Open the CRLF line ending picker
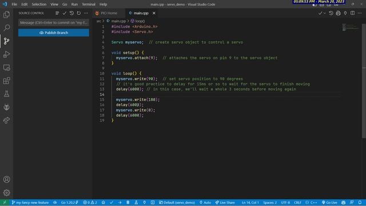366x206 pixels. click(297, 203)
